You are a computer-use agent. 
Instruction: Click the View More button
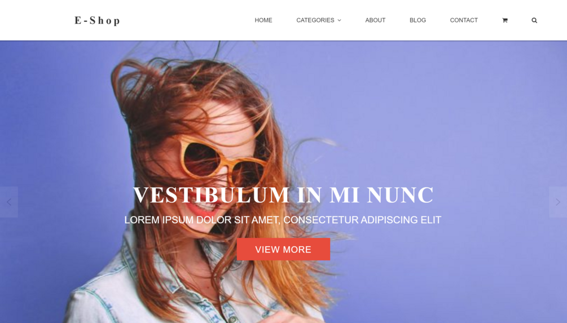(283, 249)
